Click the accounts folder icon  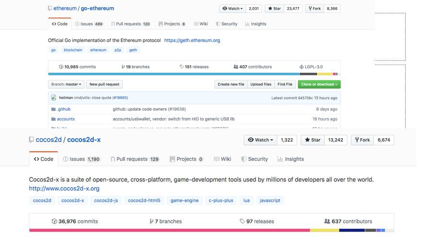click(x=53, y=119)
